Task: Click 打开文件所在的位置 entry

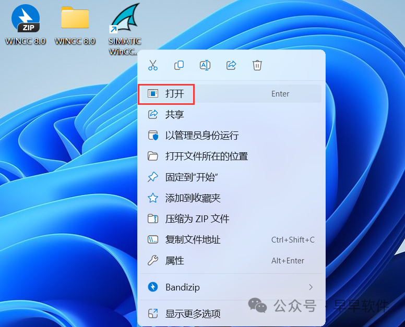Action: [206, 156]
